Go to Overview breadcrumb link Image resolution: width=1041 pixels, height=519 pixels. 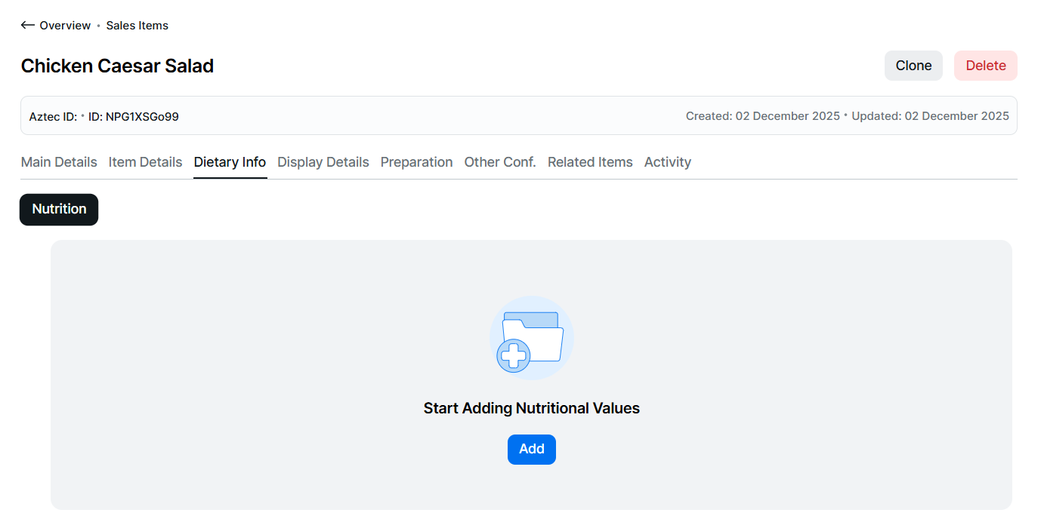tap(65, 26)
